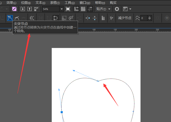Open the 位图 menu

[x=26, y=3]
